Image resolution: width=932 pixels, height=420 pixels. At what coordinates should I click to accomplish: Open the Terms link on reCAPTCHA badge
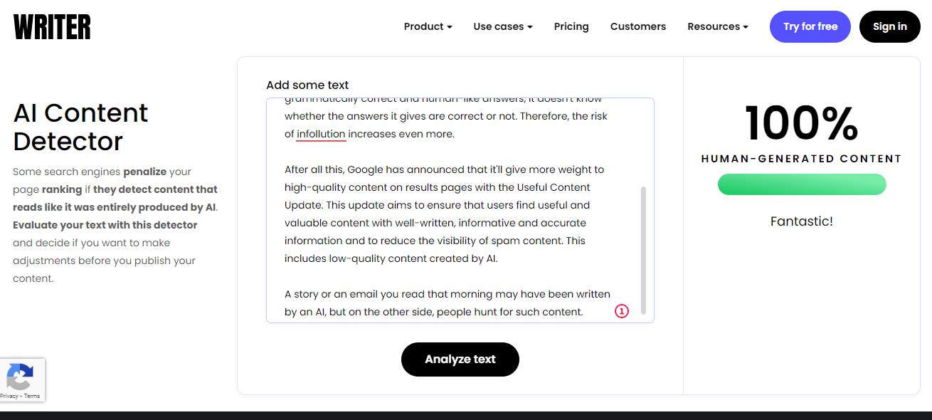click(31, 395)
